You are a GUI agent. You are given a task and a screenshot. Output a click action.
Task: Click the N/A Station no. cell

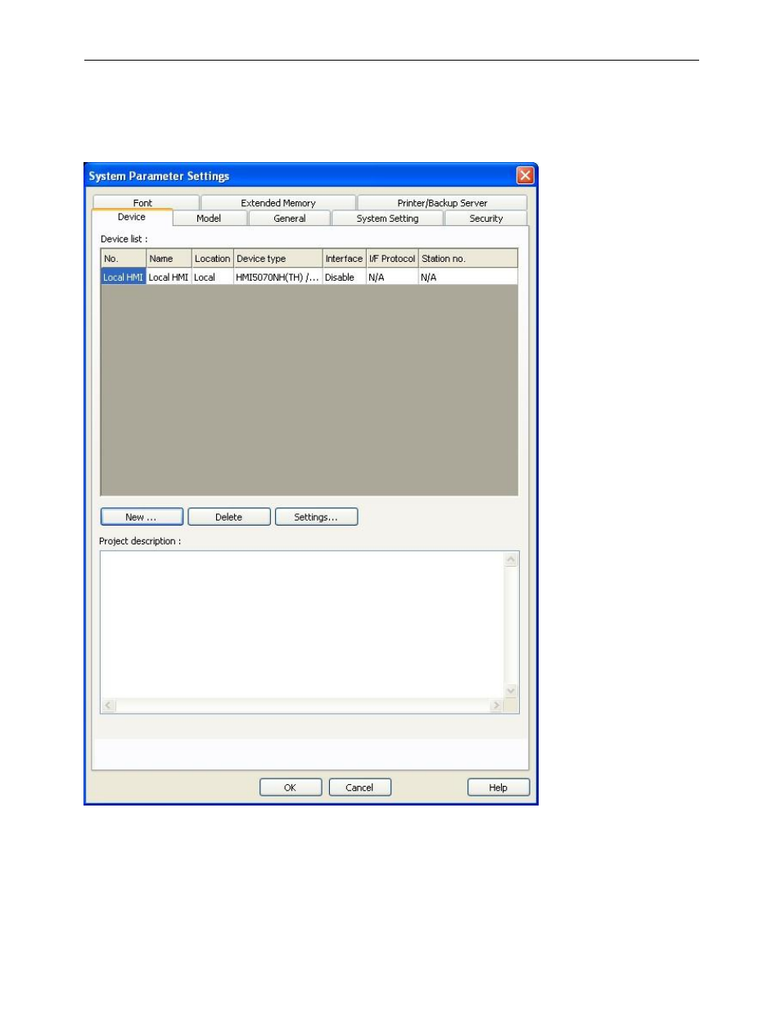coord(467,278)
